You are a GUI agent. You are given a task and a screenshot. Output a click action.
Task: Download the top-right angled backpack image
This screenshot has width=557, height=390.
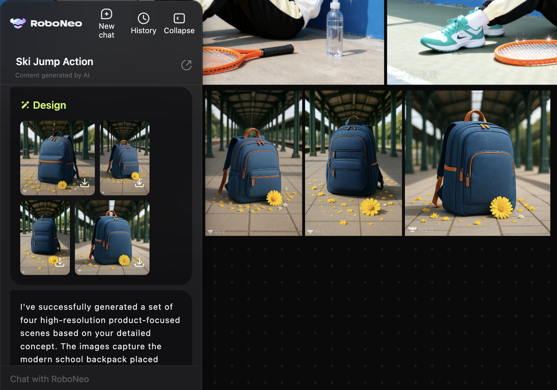[x=140, y=182]
